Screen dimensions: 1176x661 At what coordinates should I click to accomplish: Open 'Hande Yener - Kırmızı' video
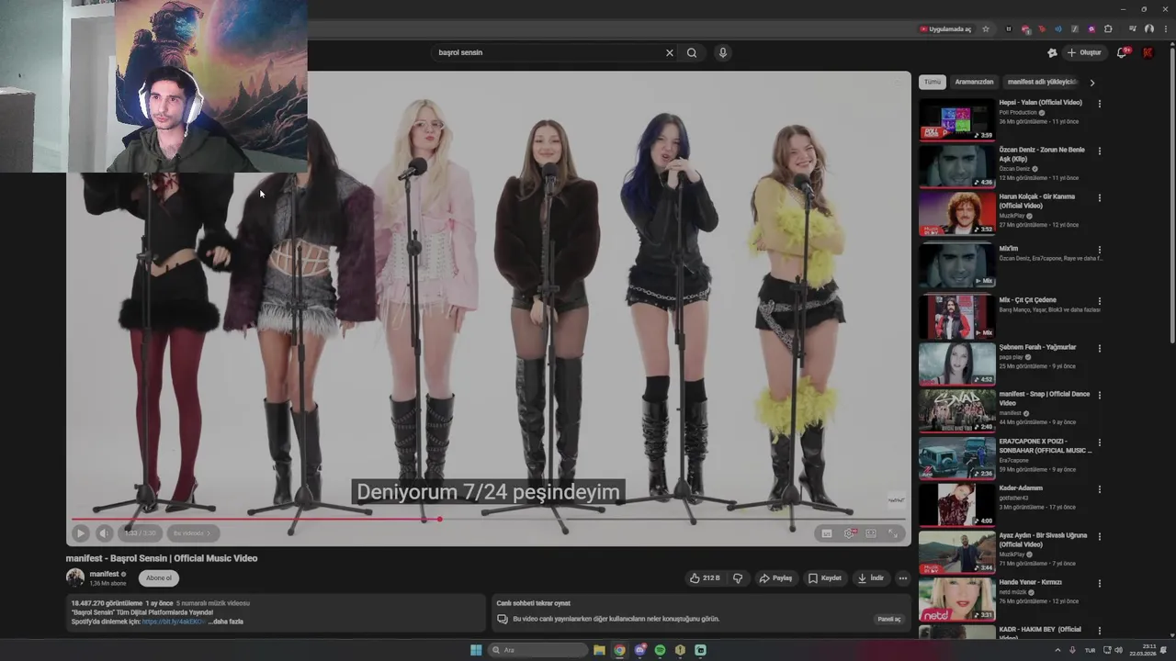click(1031, 582)
